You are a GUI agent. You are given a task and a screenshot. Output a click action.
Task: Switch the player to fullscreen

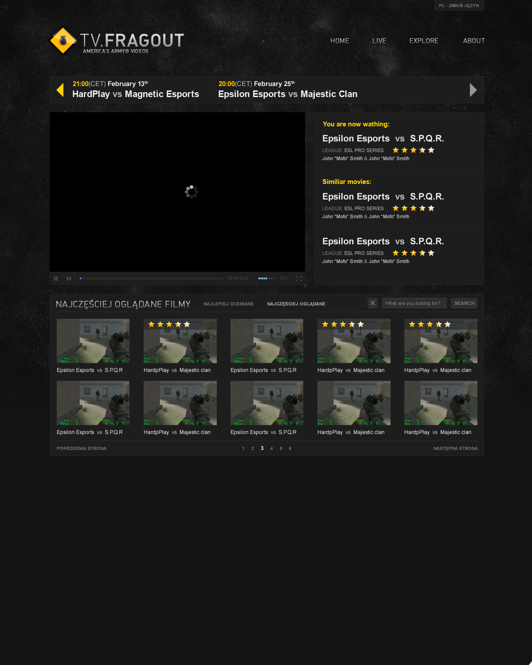298,278
